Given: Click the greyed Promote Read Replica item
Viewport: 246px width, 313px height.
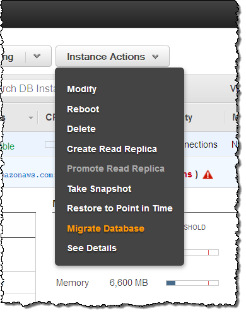Looking at the screenshot, I should pos(115,168).
